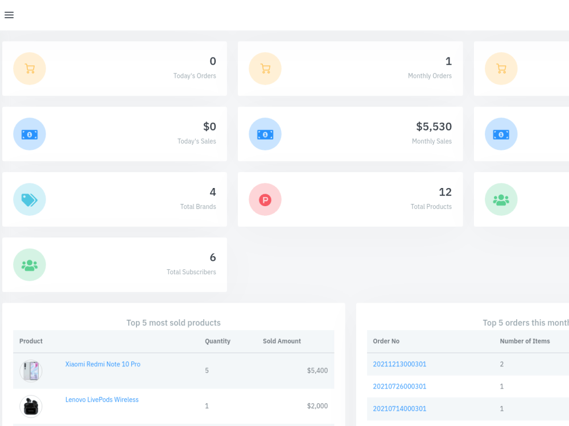Click the Total Subscribers people icon
This screenshot has width=569, height=426.
point(29,265)
